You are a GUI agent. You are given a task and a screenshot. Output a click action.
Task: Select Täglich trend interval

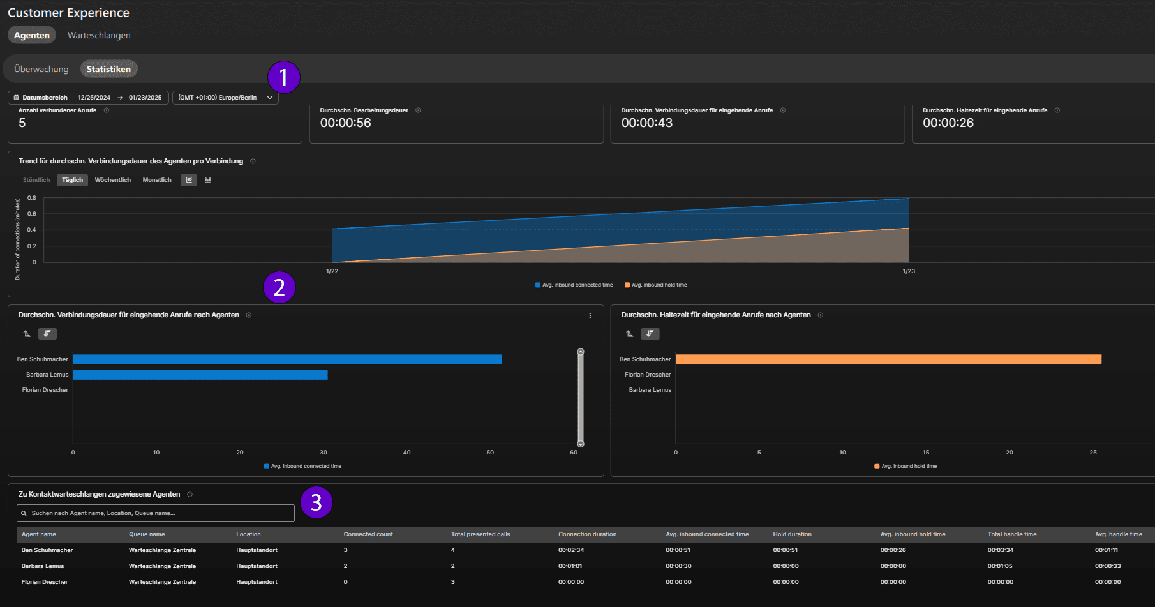tap(72, 180)
